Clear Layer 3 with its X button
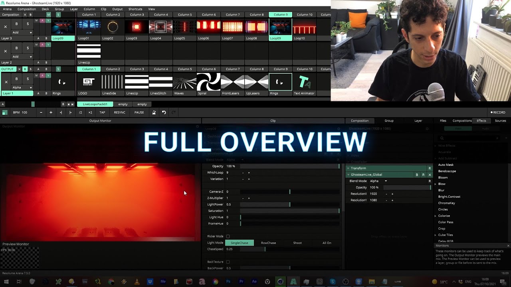The width and height of the screenshot is (511, 287). [5, 27]
